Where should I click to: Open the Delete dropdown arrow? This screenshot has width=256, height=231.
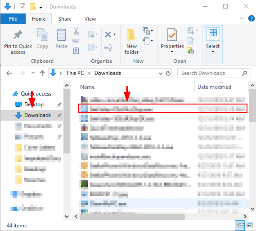[x=115, y=34]
